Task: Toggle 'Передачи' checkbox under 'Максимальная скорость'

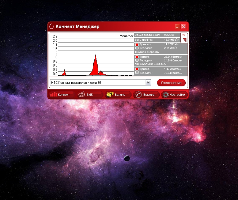Action: 137,73
